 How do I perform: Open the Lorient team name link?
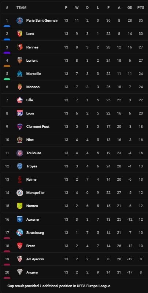[x=32, y=60]
